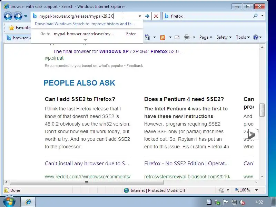Screen dimensions: 276x207
Task: Open recent pages dropdown next to Forward
Action: point(26,16)
